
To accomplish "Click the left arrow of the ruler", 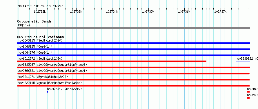I will [18, 9].
